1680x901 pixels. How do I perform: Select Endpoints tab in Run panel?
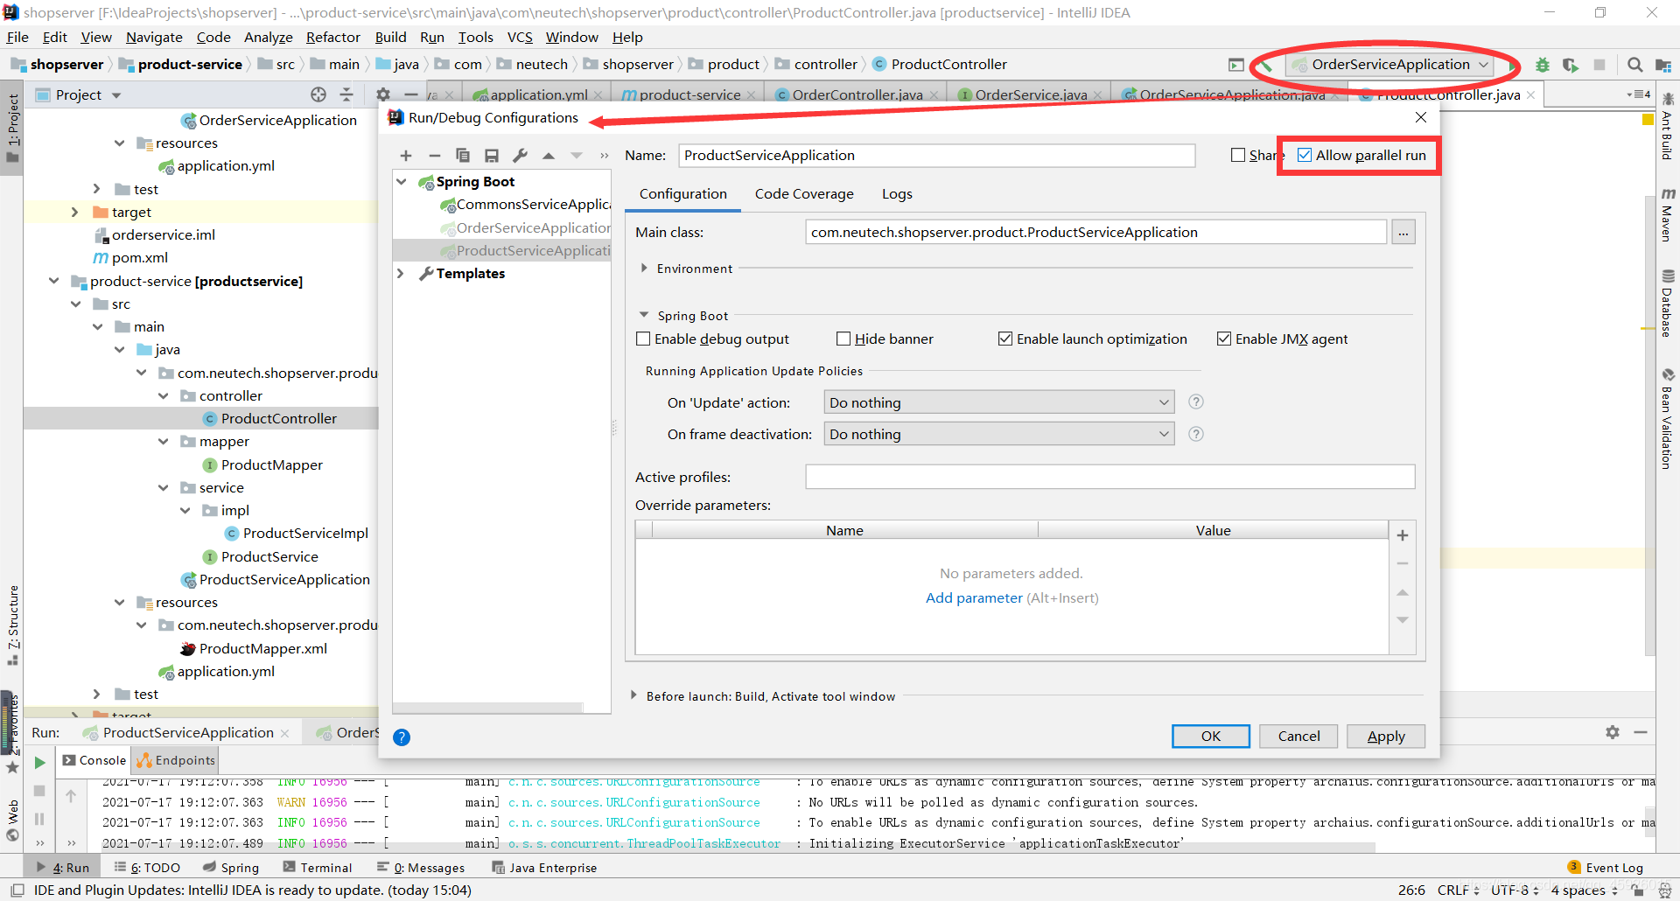click(176, 761)
